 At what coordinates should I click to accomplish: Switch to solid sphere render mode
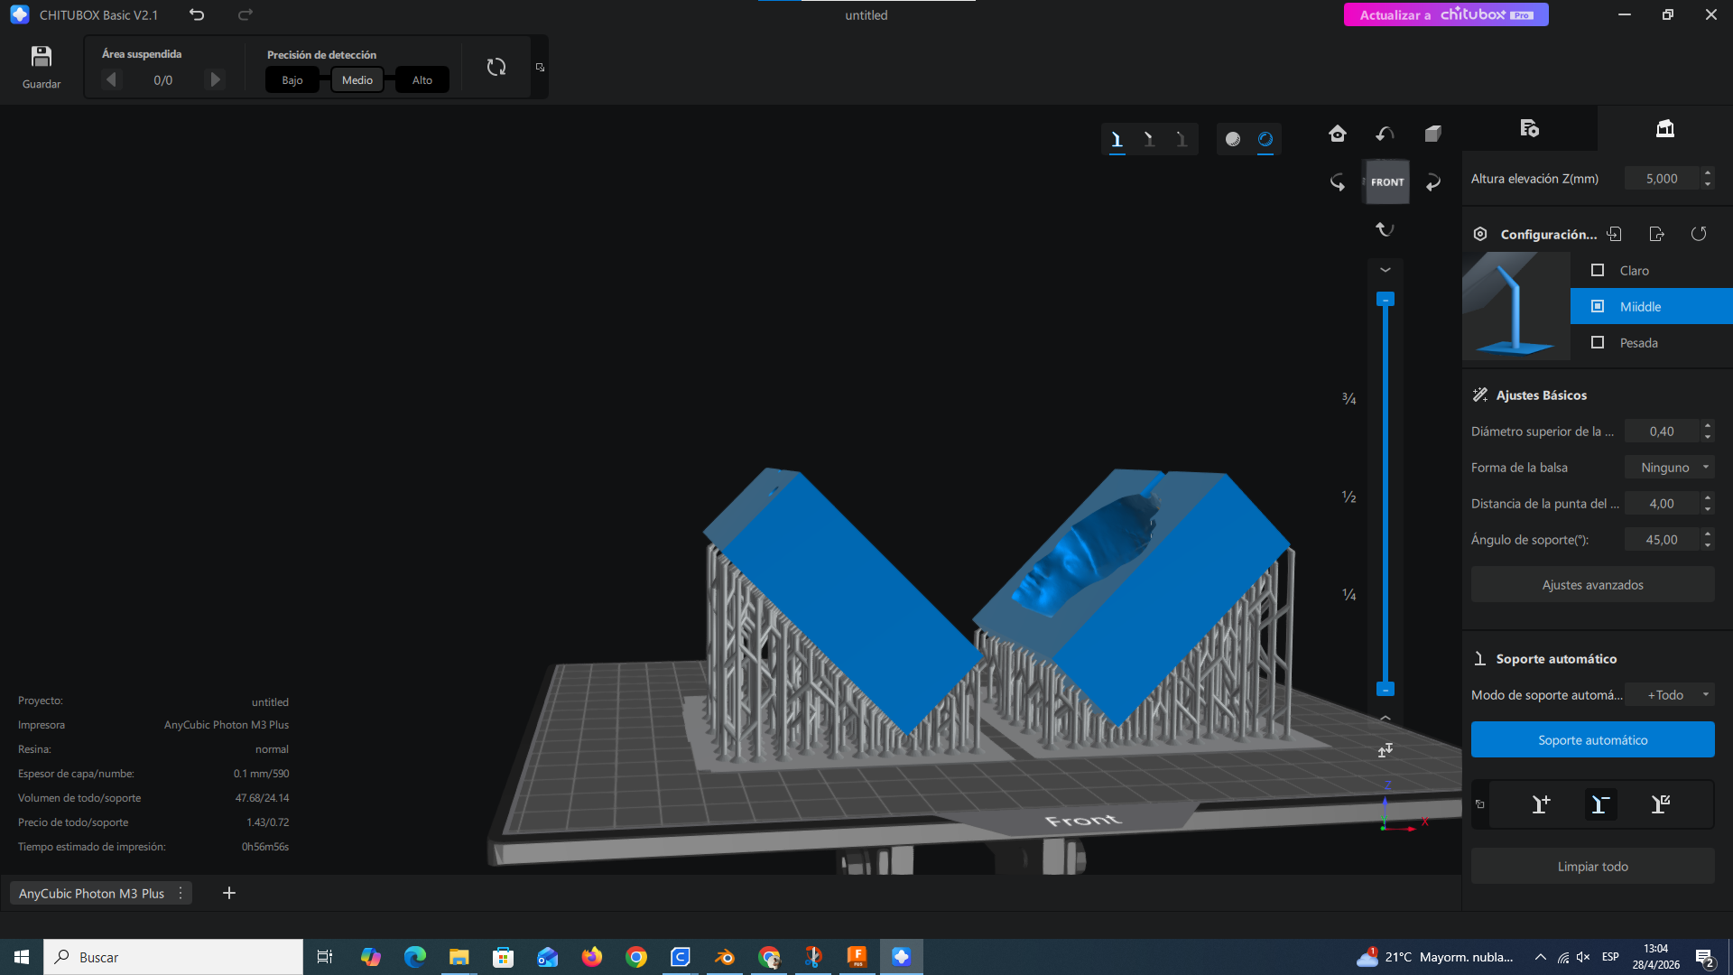point(1233,139)
